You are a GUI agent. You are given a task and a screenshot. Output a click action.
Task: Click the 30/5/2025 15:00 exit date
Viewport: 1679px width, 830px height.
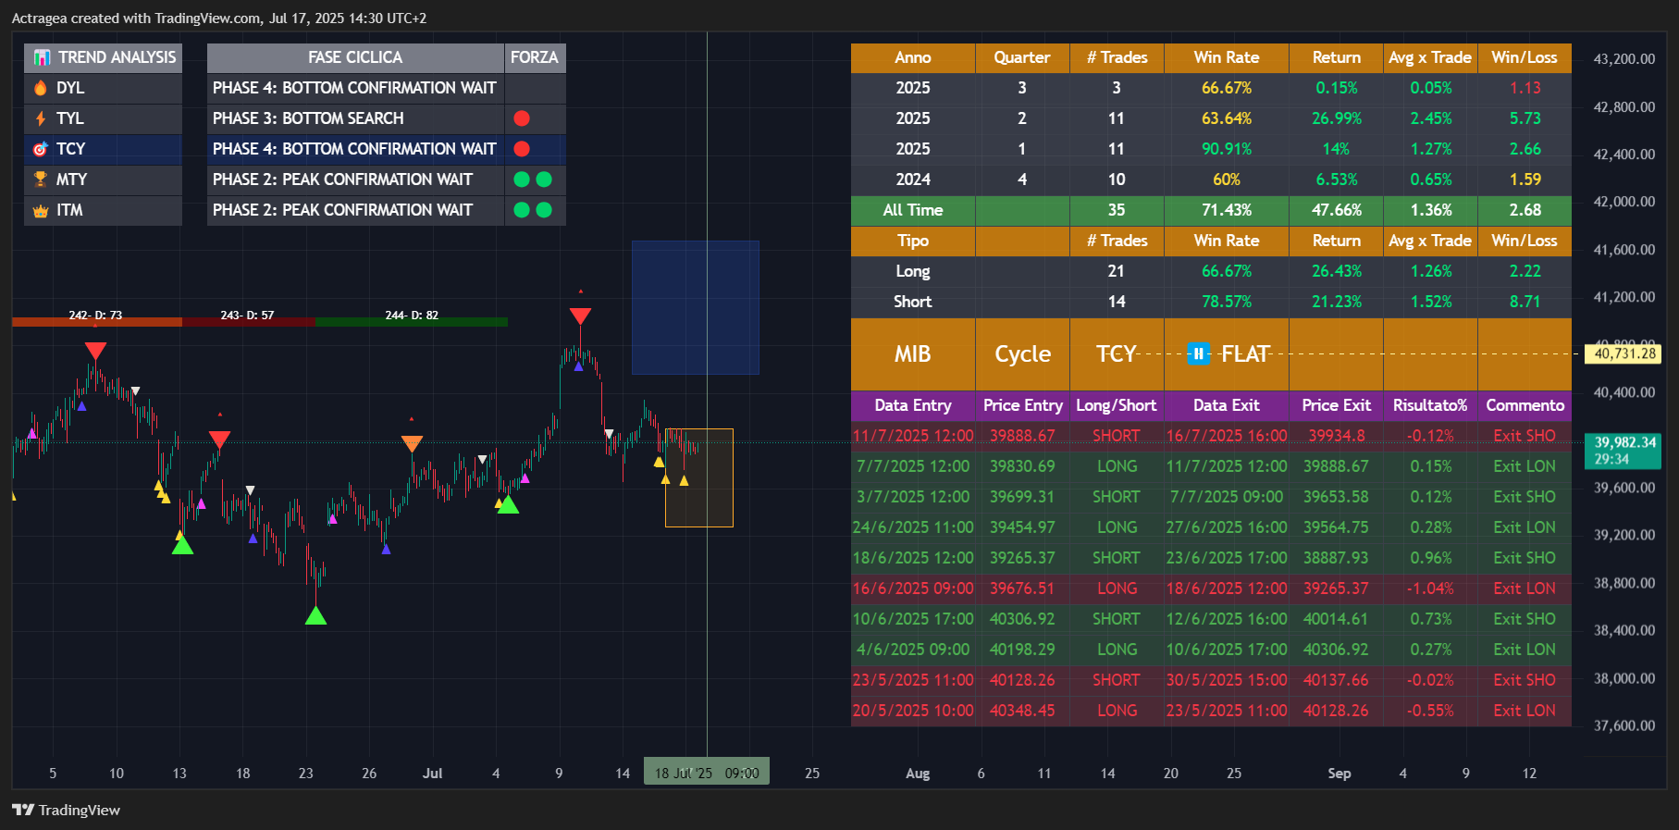click(x=1227, y=680)
